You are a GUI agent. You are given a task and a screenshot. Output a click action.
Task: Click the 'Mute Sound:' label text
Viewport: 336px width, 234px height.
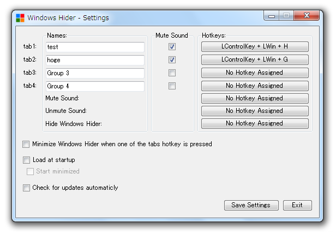coord(62,98)
